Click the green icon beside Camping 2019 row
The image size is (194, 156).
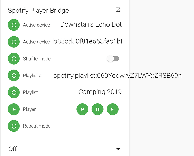[x=14, y=92]
